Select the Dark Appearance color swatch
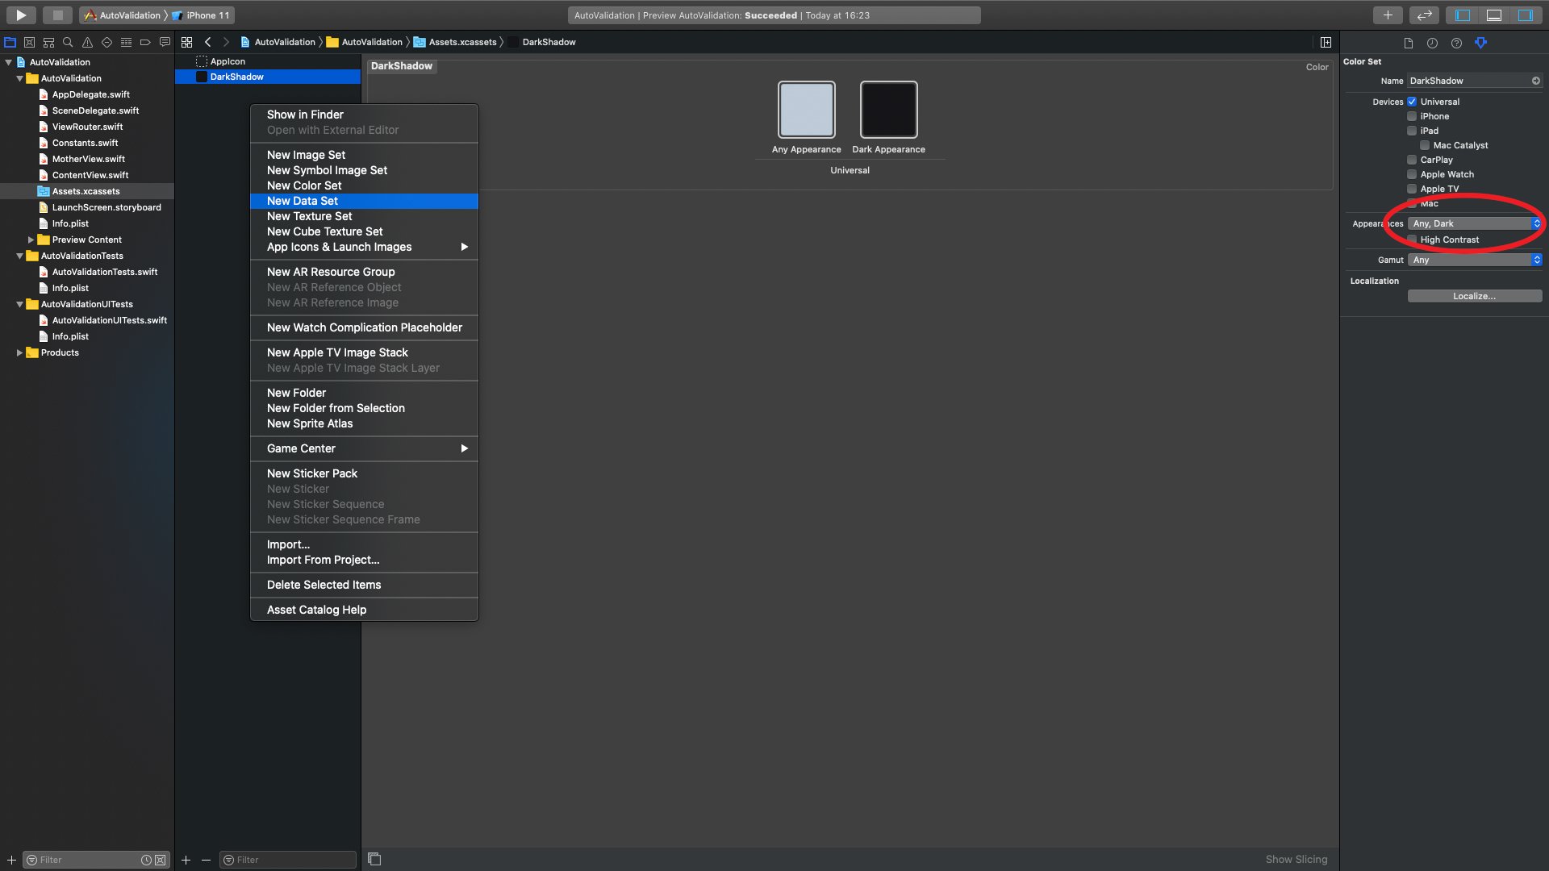1549x871 pixels. (888, 110)
